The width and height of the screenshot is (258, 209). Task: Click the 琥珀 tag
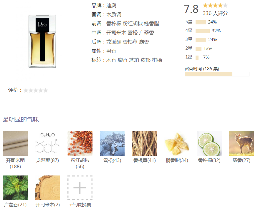[134, 60]
